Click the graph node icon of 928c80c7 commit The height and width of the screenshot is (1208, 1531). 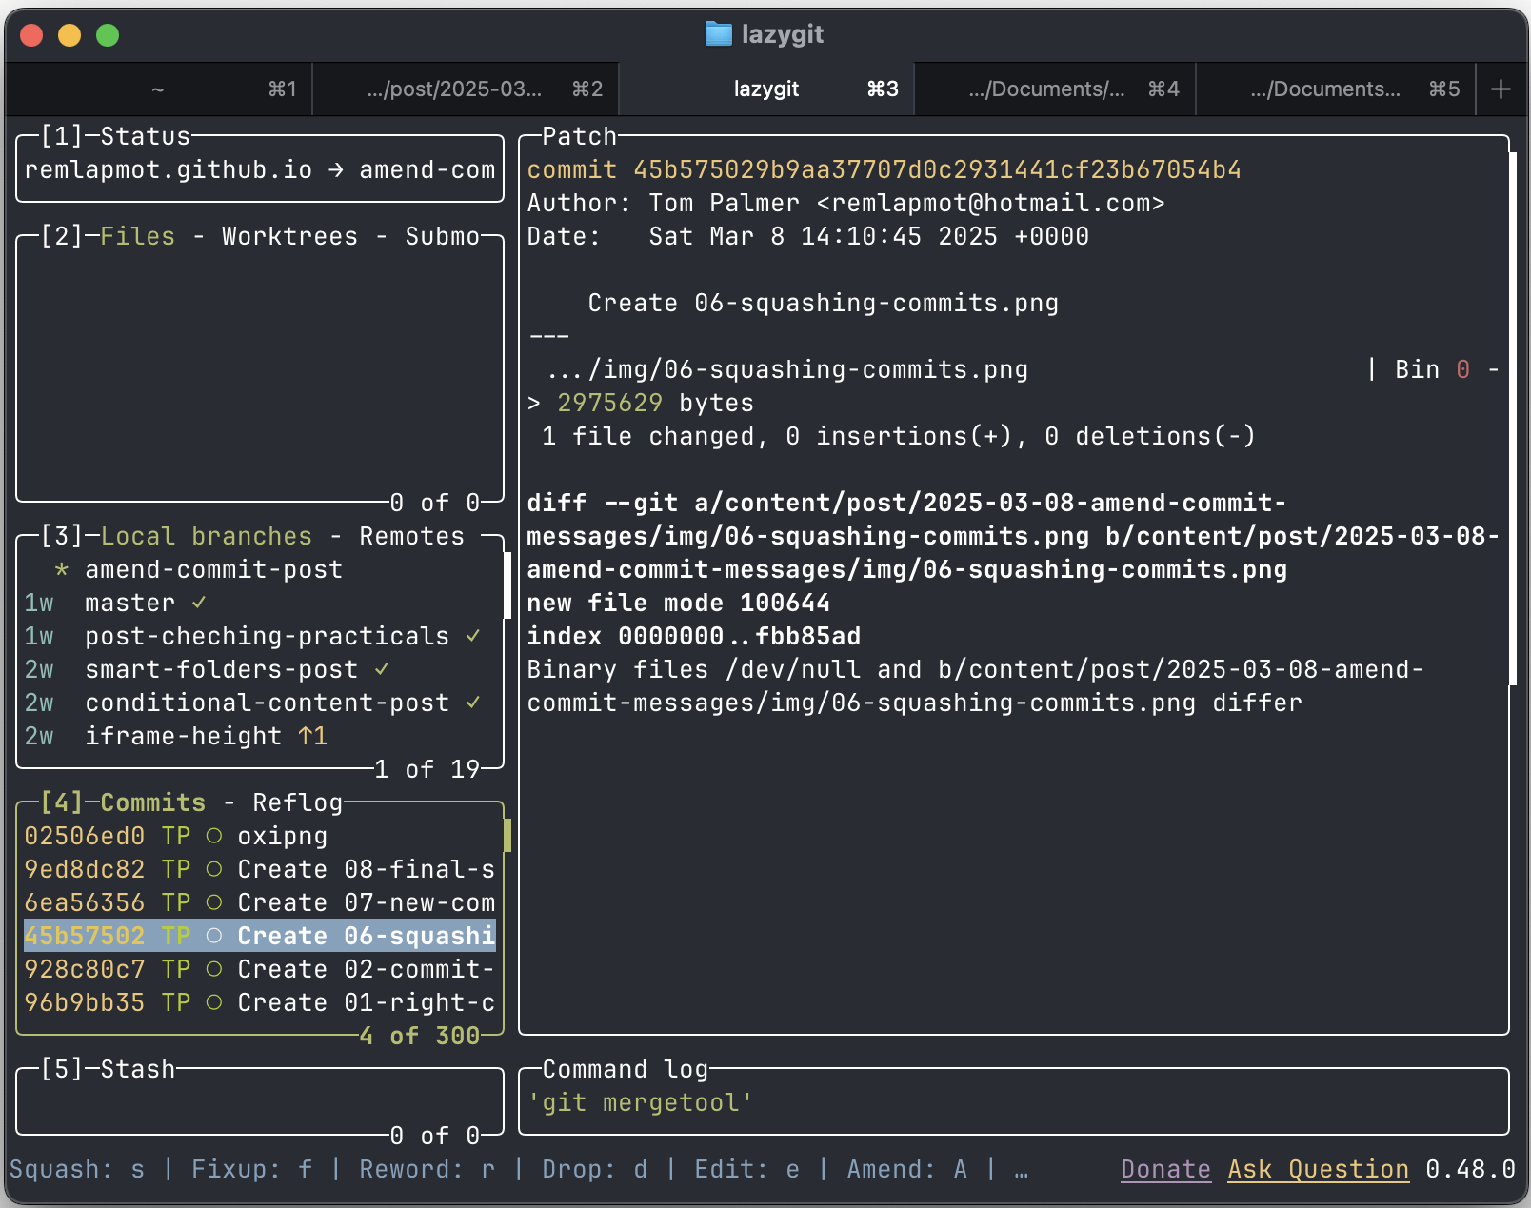(214, 969)
